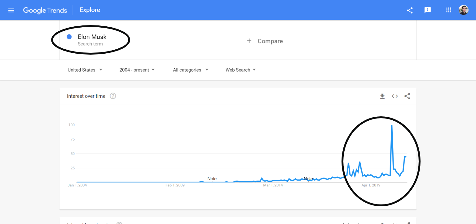Image resolution: width=476 pixels, height=224 pixels.
Task: Expand the United States region dropdown
Action: click(85, 70)
